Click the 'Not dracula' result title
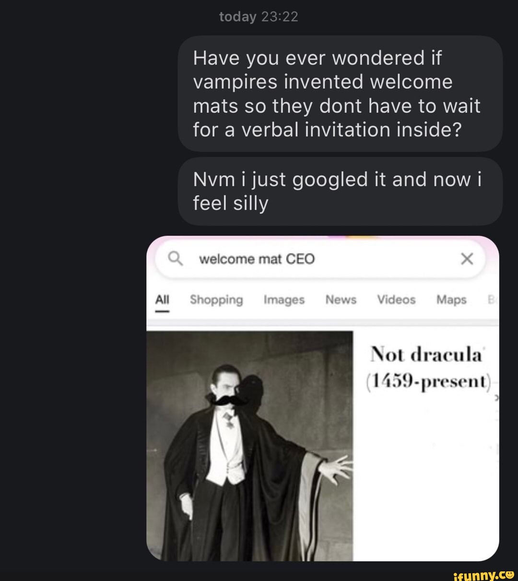 [x=426, y=355]
